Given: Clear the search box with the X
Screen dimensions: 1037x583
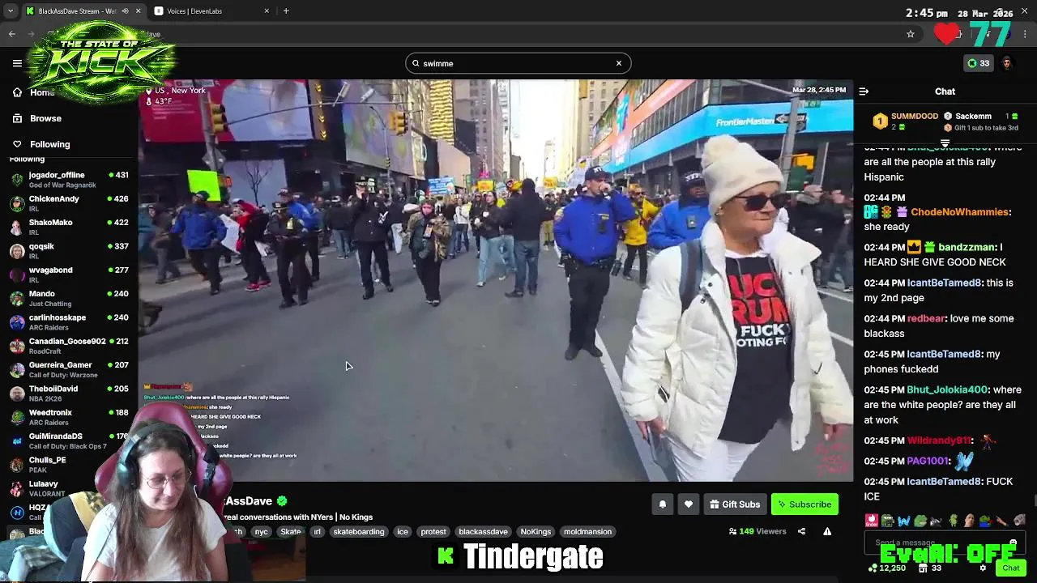Looking at the screenshot, I should [619, 63].
